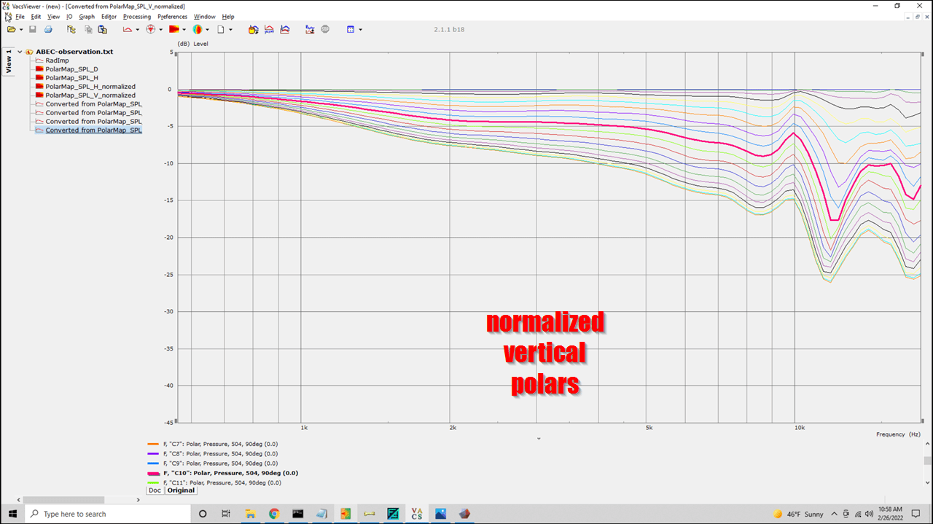Image resolution: width=933 pixels, height=524 pixels.
Task: Switch to the Original tab
Action: coord(181,490)
